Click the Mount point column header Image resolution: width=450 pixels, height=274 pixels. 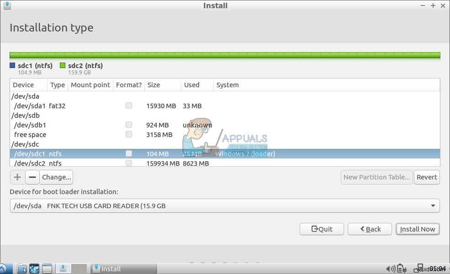point(90,85)
